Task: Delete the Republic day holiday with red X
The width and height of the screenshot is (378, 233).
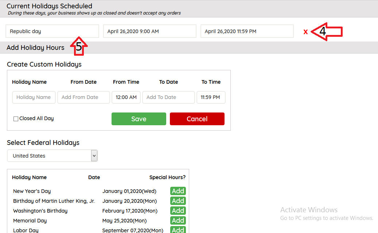Action: (305, 32)
